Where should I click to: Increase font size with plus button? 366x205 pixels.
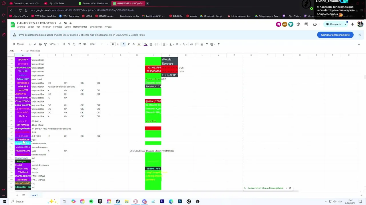[x=118, y=44]
